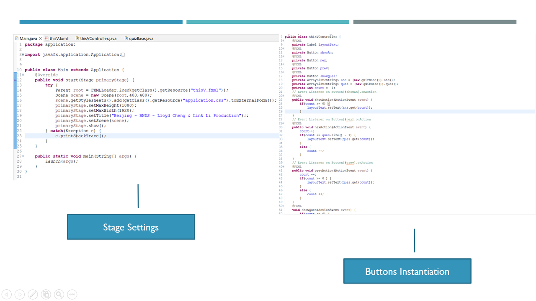Select the Buttons Instantiation label box
The height and width of the screenshot is (301, 536).
(x=407, y=271)
